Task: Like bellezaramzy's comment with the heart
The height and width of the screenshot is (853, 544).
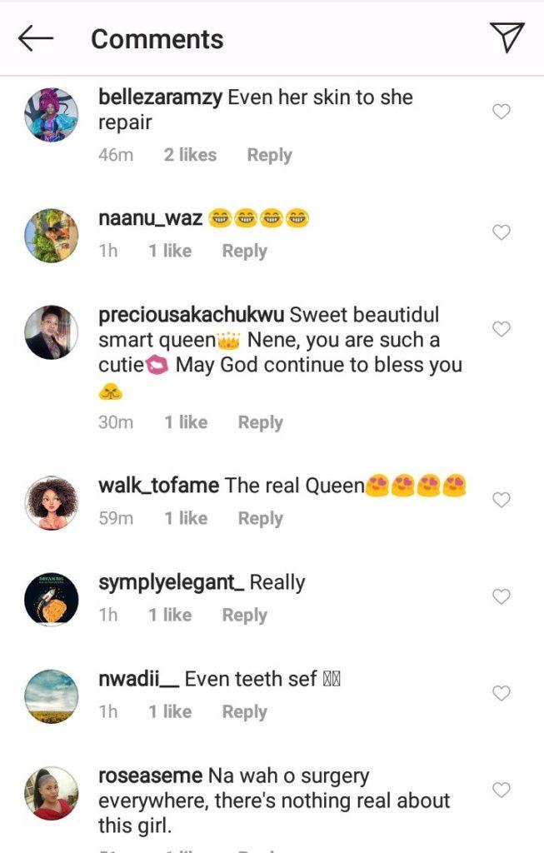Action: (x=502, y=112)
